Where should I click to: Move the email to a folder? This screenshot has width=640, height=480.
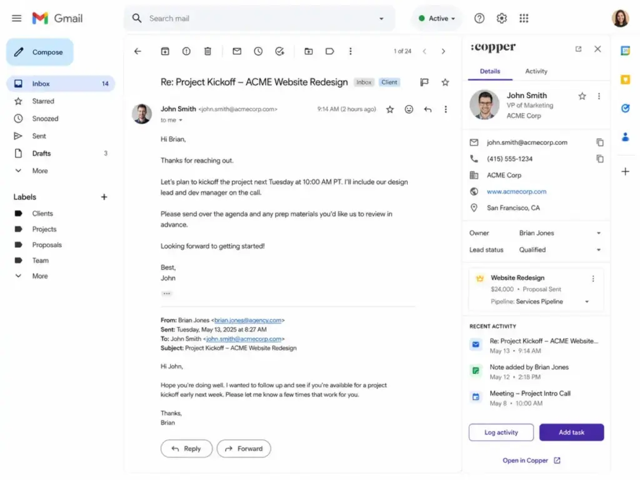coord(309,51)
